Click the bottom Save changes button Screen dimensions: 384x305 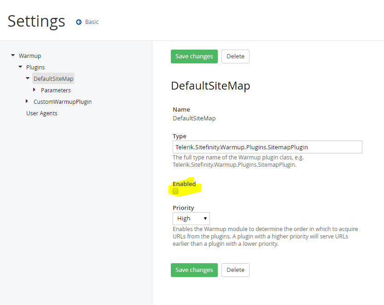coord(194,270)
